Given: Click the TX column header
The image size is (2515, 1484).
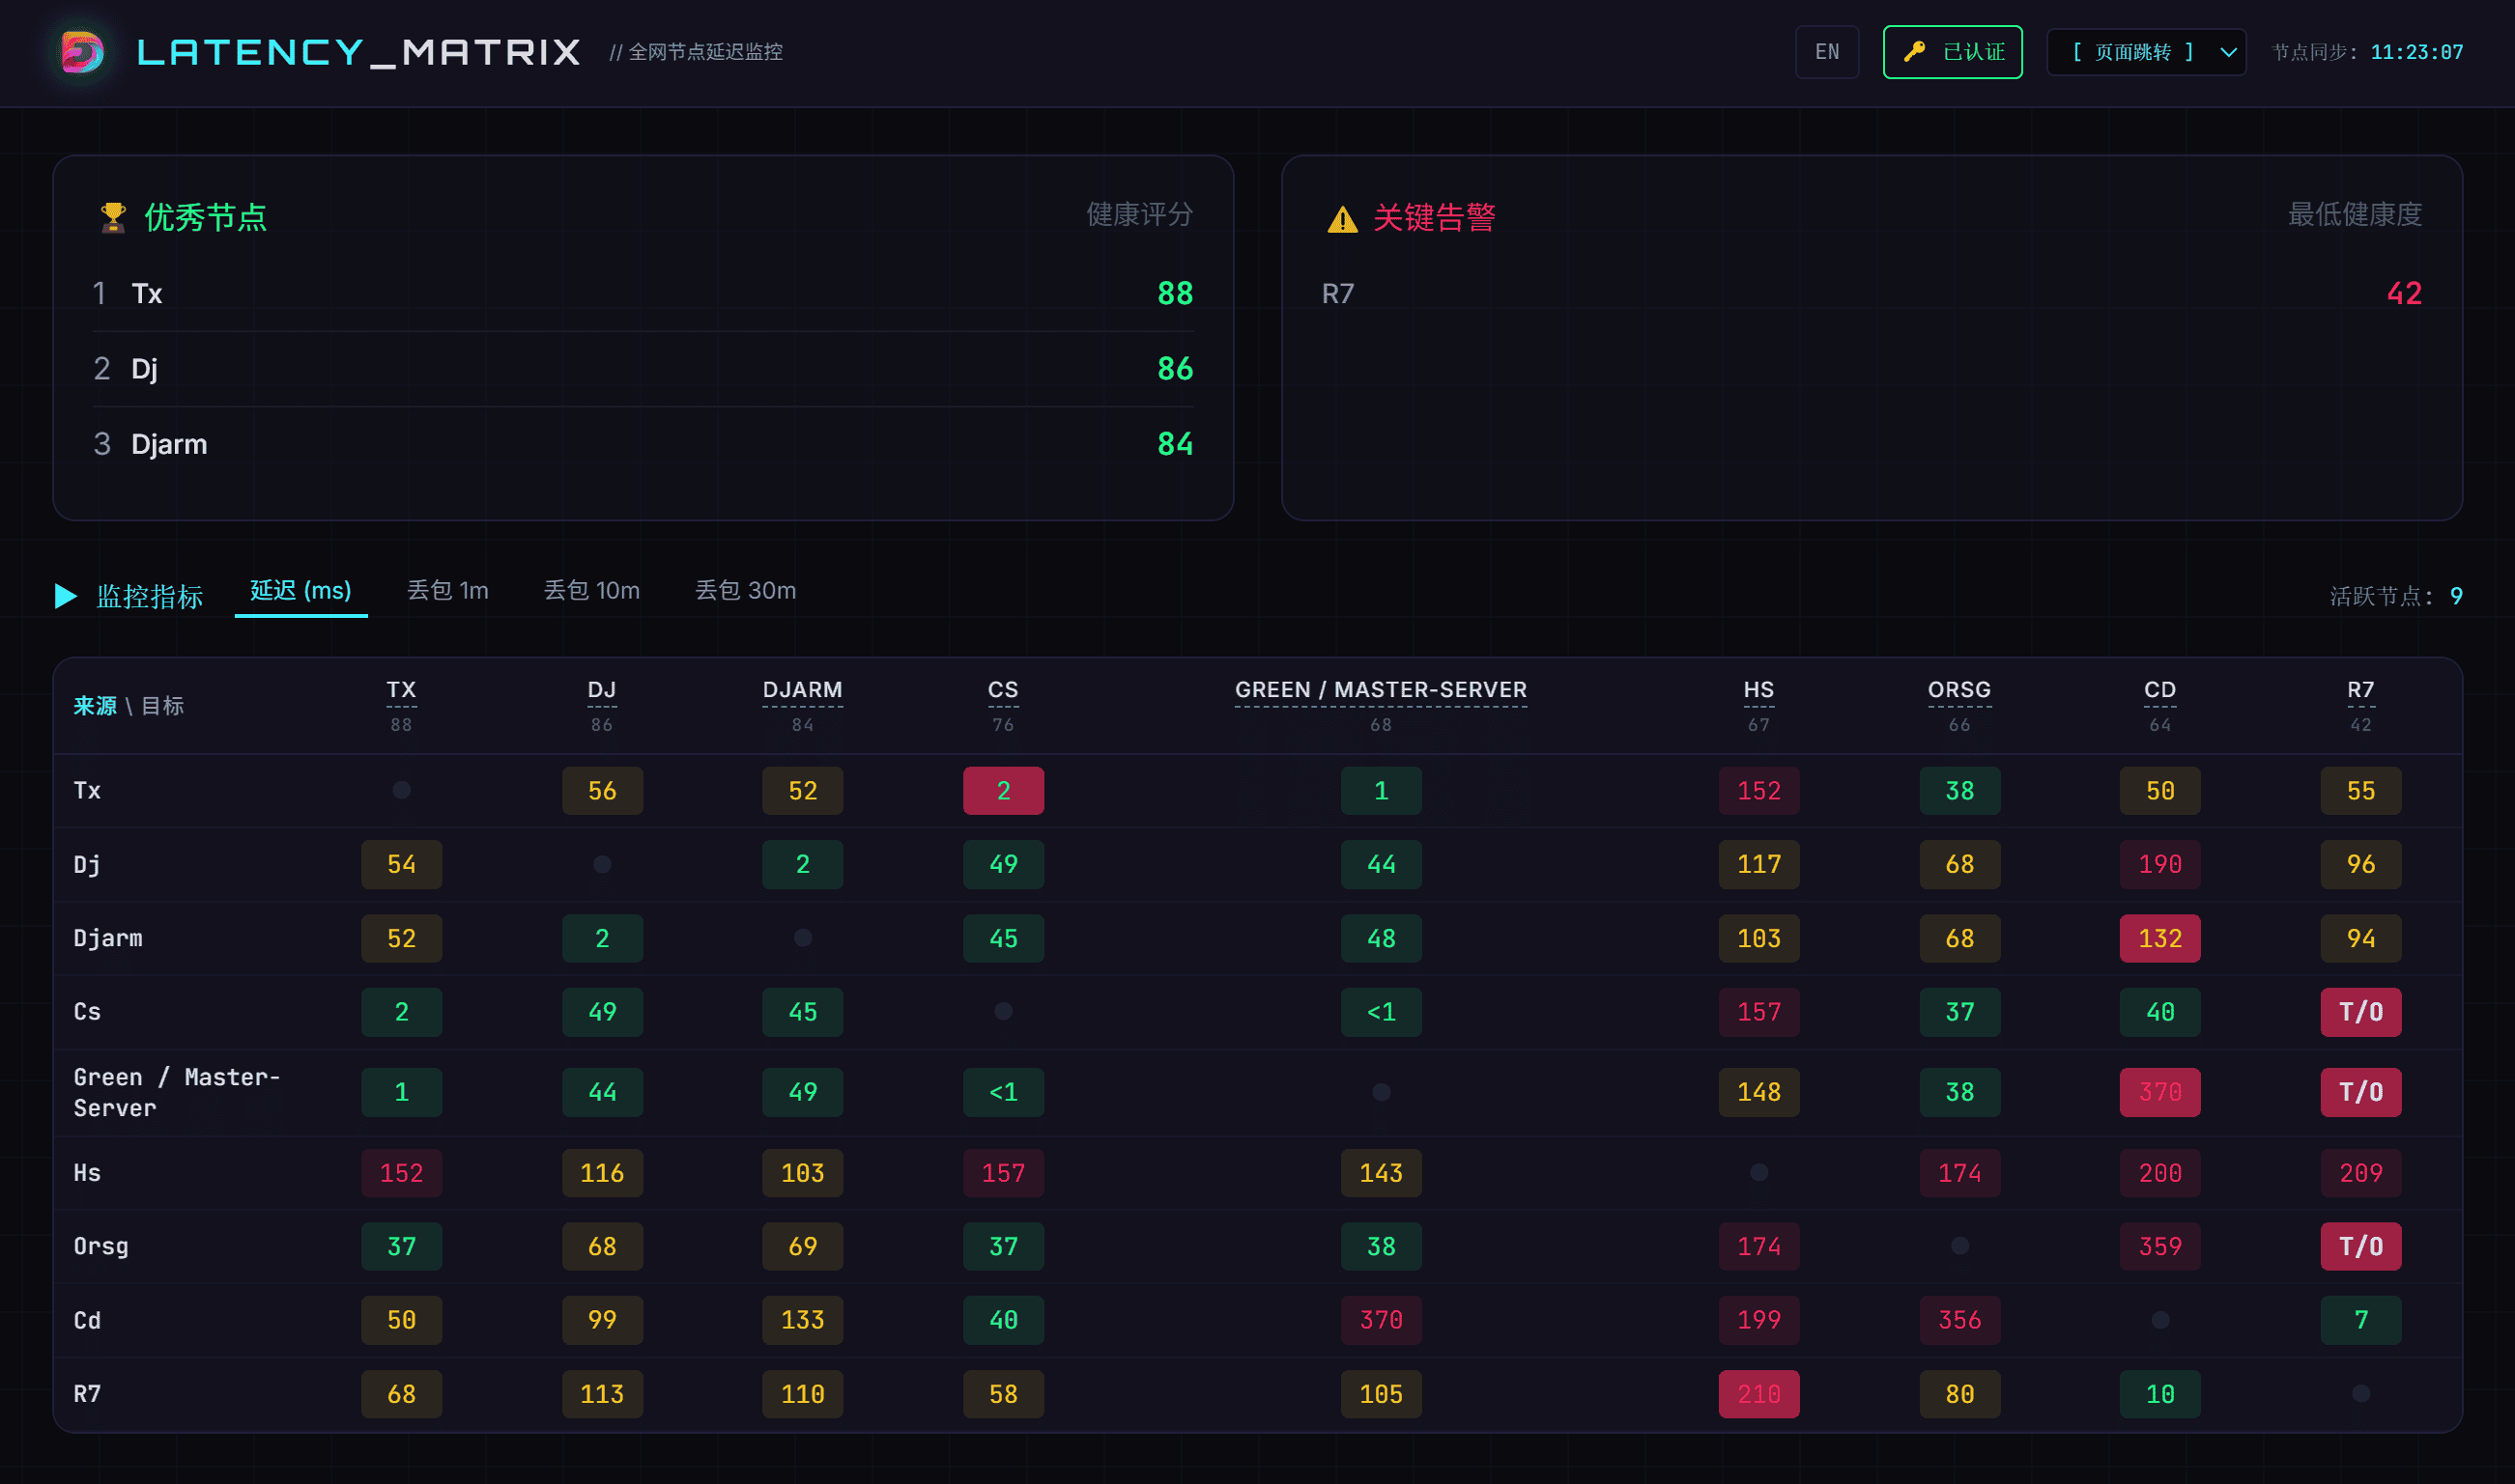Looking at the screenshot, I should click(401, 690).
